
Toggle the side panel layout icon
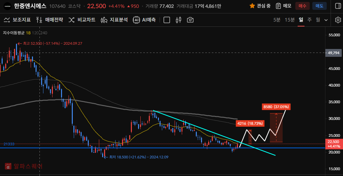[x=338, y=6]
